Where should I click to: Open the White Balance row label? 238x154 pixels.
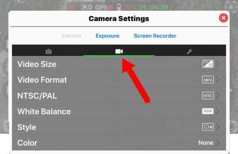point(44,112)
